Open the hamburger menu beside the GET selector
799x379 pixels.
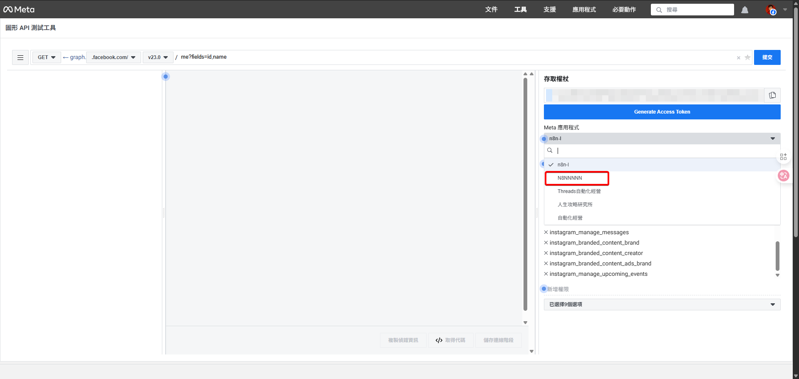click(20, 57)
